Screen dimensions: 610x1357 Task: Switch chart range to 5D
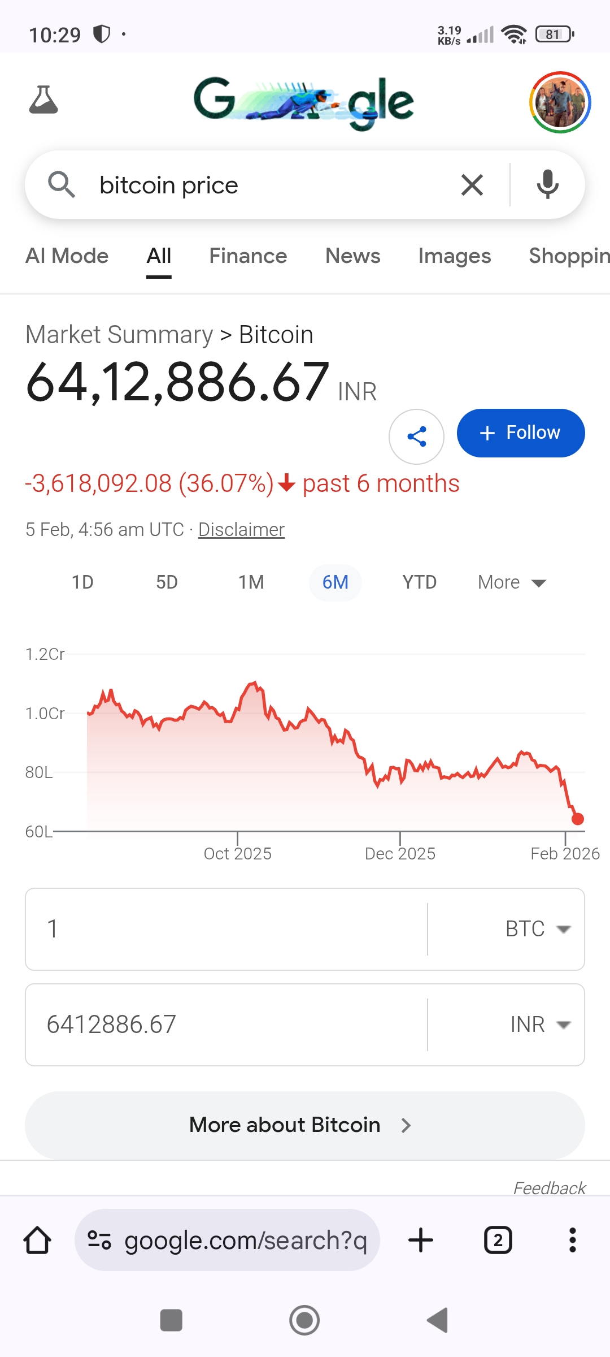click(167, 582)
